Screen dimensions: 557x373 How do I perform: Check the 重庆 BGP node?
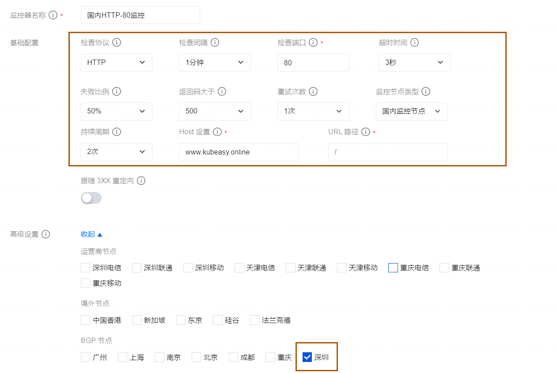tap(270, 357)
